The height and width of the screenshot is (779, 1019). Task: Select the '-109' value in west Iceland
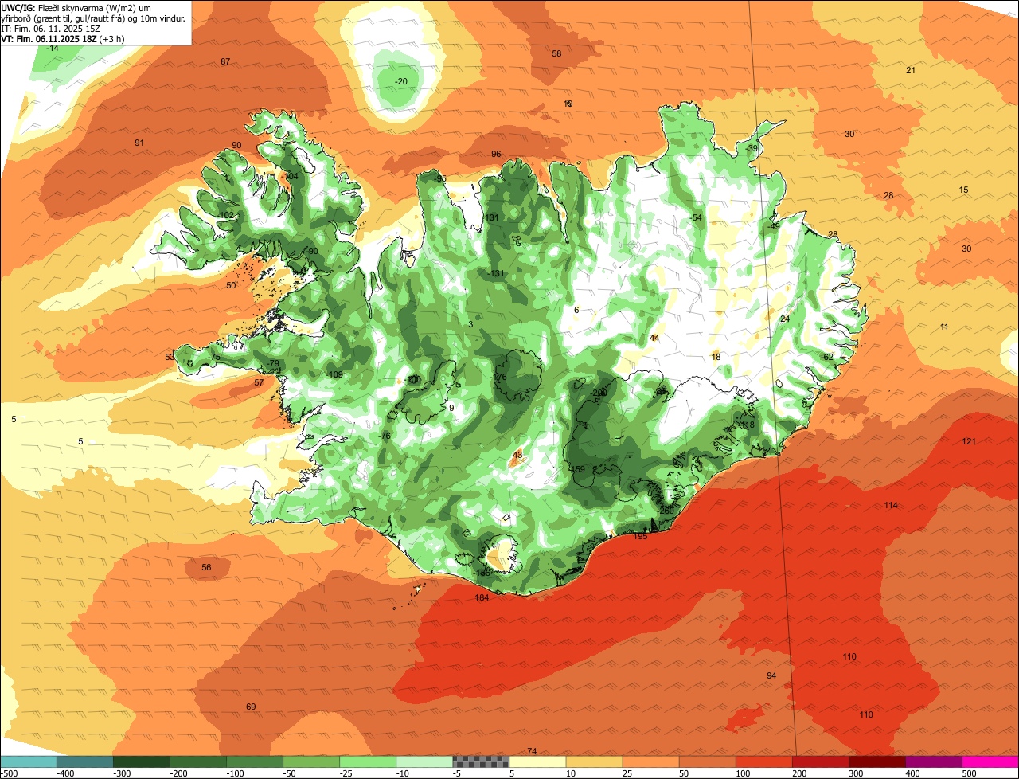tap(334, 375)
